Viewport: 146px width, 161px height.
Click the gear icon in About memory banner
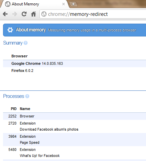click(x=10, y=30)
